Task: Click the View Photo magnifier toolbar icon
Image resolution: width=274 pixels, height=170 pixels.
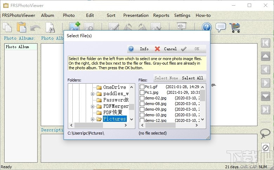Action: point(89,27)
